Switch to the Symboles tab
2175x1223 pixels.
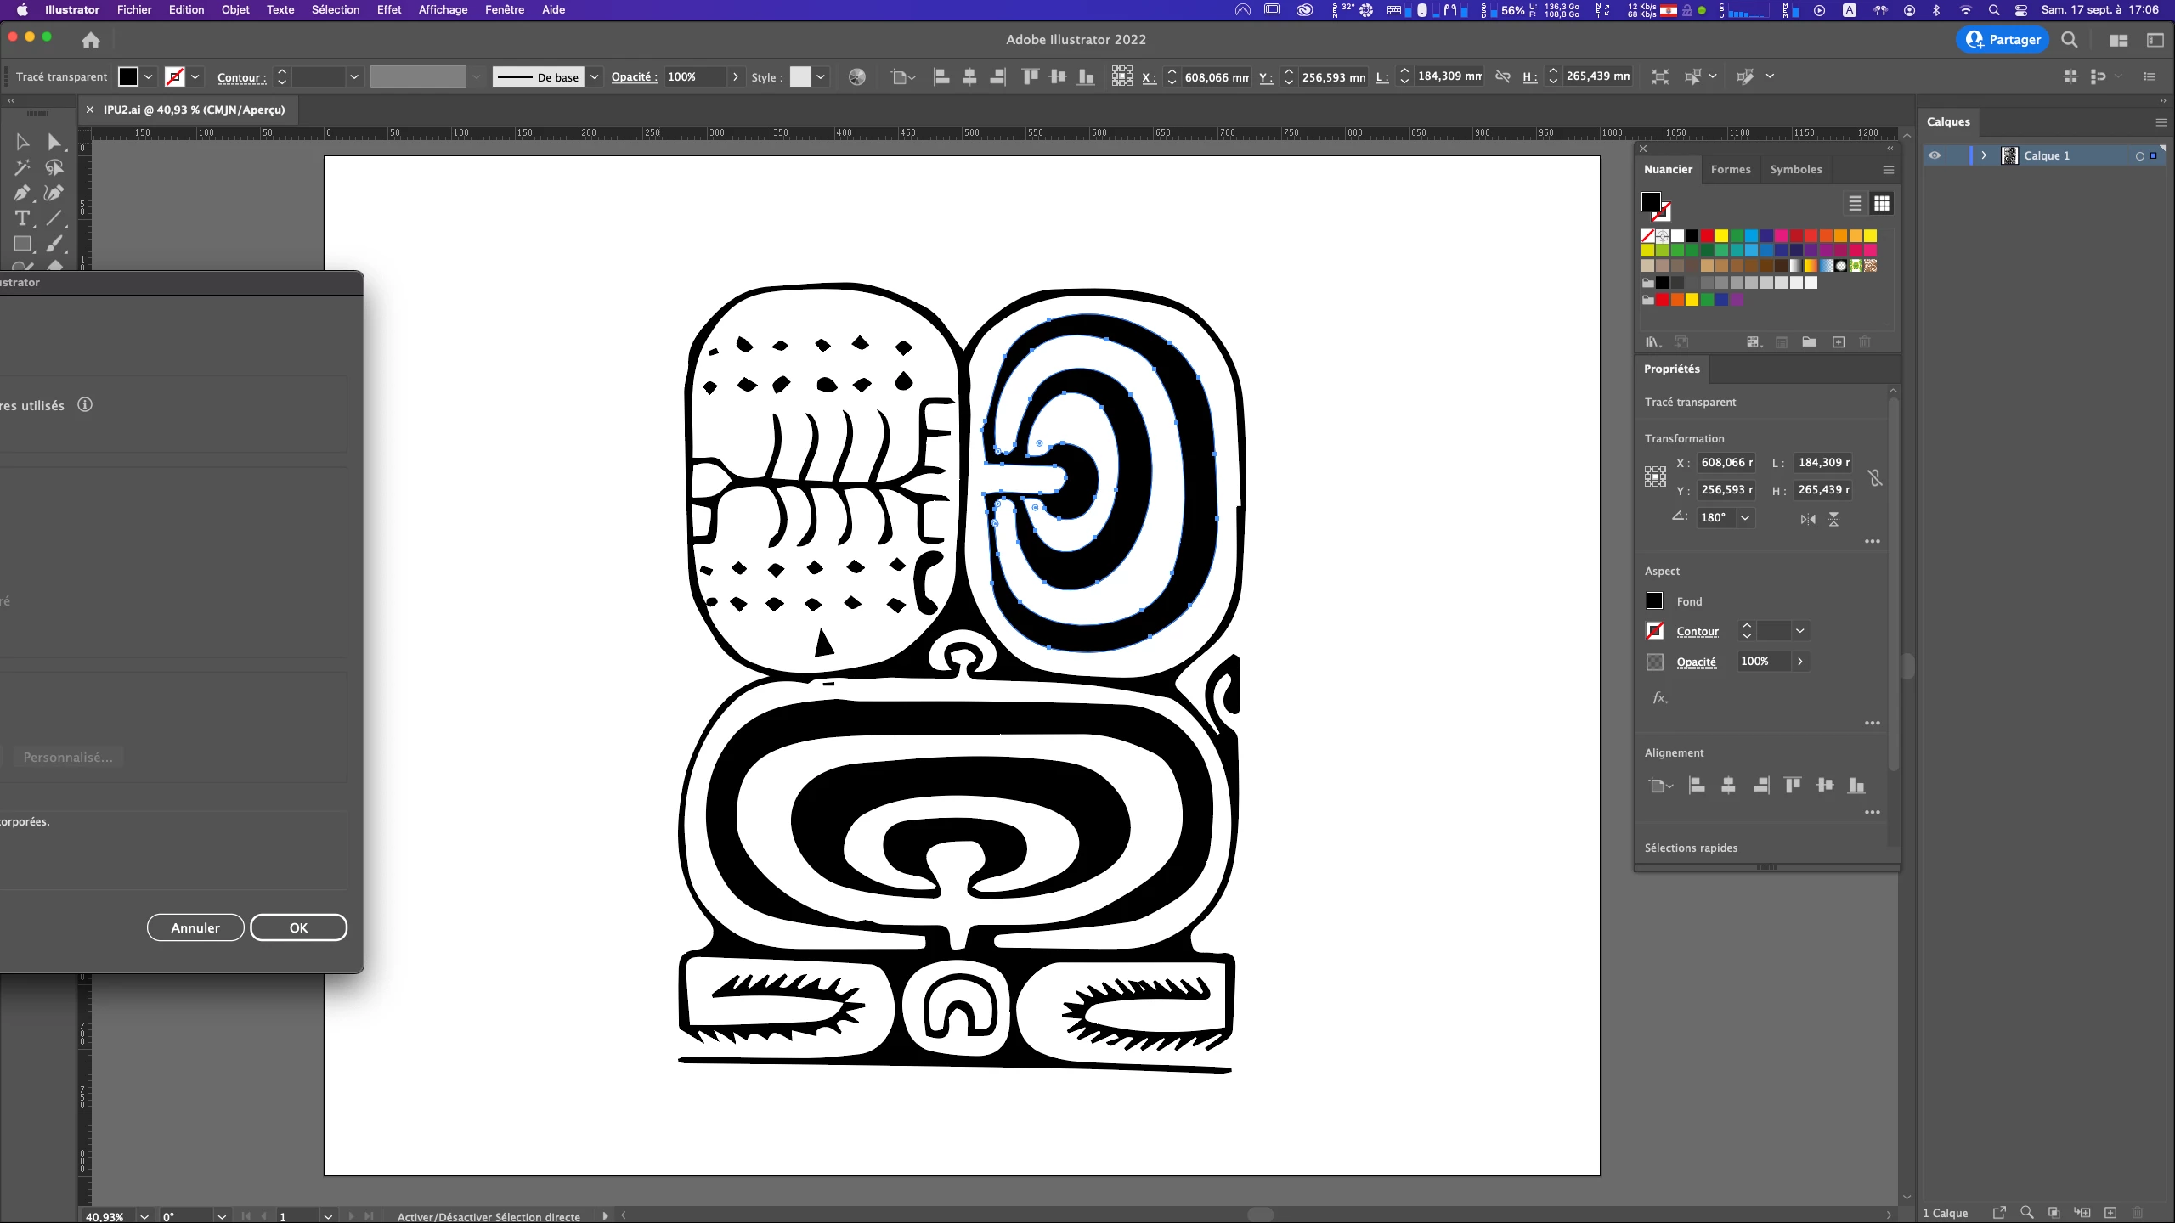click(x=1795, y=169)
